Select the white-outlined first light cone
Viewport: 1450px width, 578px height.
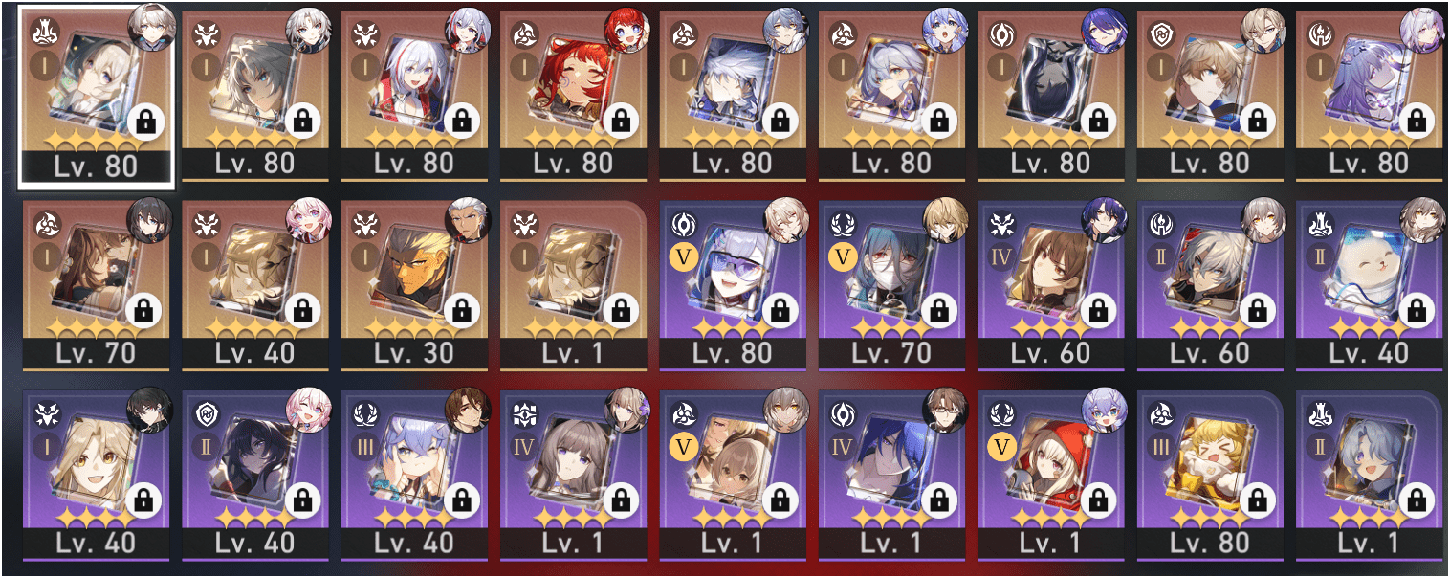coord(95,95)
